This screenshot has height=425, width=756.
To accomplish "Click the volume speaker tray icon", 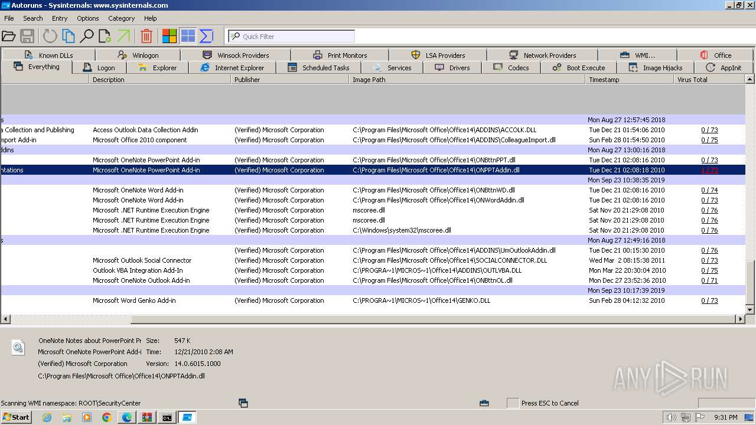I will 671,417.
